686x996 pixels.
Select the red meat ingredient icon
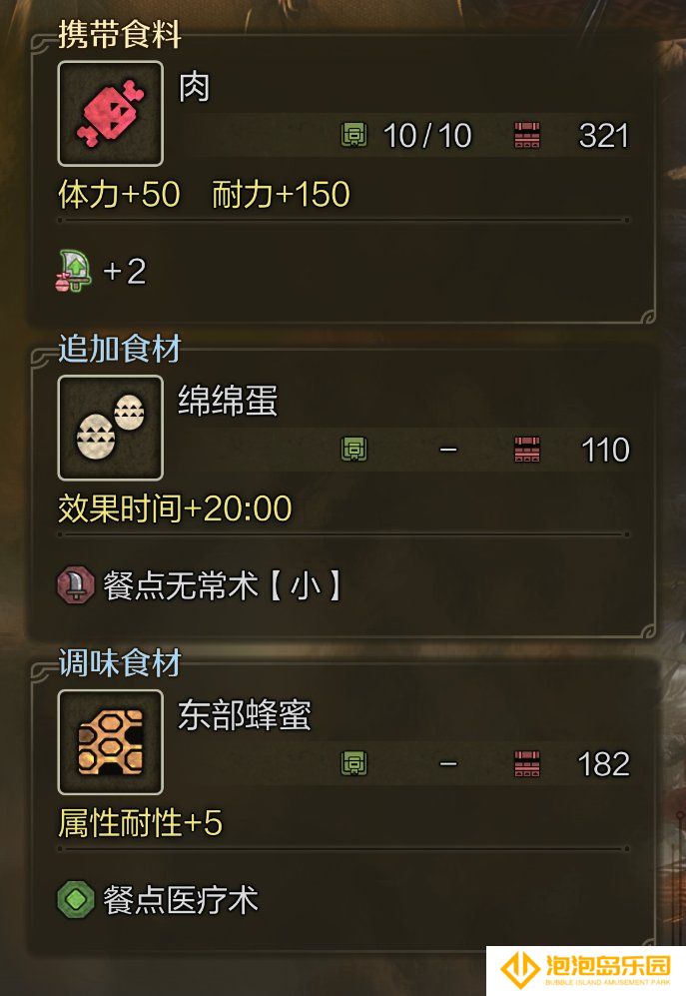(111, 114)
